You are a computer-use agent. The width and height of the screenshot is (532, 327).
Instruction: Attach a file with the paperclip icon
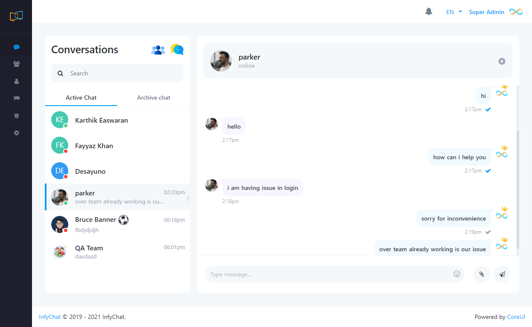click(x=481, y=274)
